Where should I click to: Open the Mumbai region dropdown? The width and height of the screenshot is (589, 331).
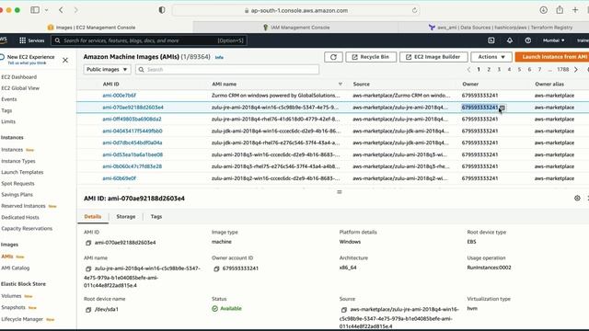(x=553, y=40)
